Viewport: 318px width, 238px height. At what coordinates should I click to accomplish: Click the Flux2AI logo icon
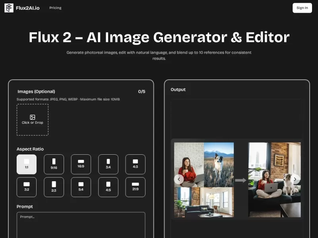tap(8, 8)
